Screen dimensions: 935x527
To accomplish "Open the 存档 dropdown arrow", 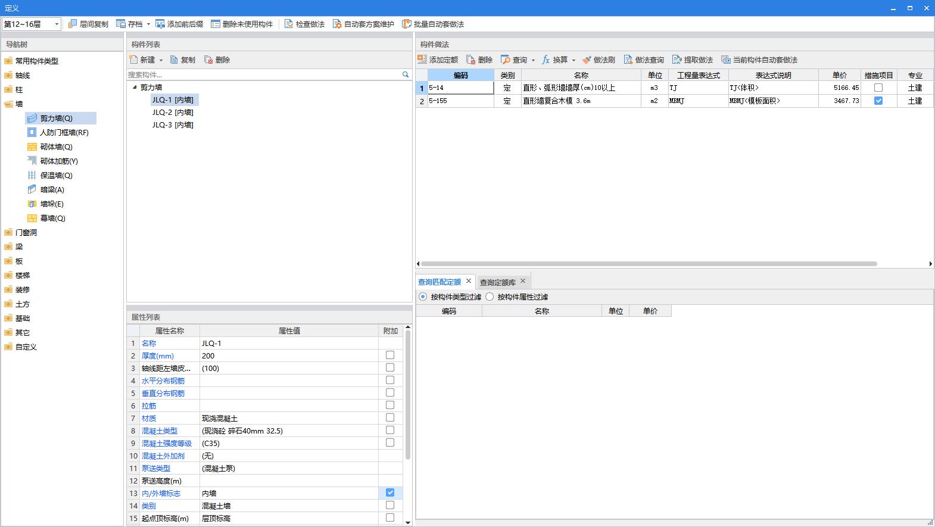I will click(x=148, y=24).
